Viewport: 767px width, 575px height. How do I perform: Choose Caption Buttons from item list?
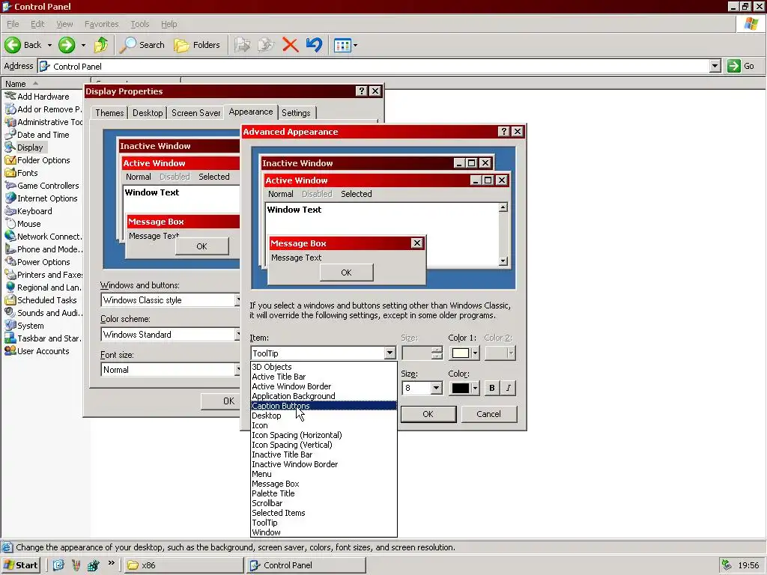[x=324, y=406]
